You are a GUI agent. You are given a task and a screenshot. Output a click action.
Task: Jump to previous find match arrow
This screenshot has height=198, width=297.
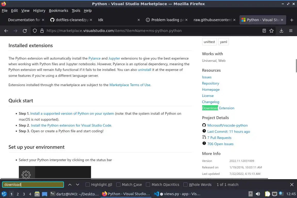70,185
